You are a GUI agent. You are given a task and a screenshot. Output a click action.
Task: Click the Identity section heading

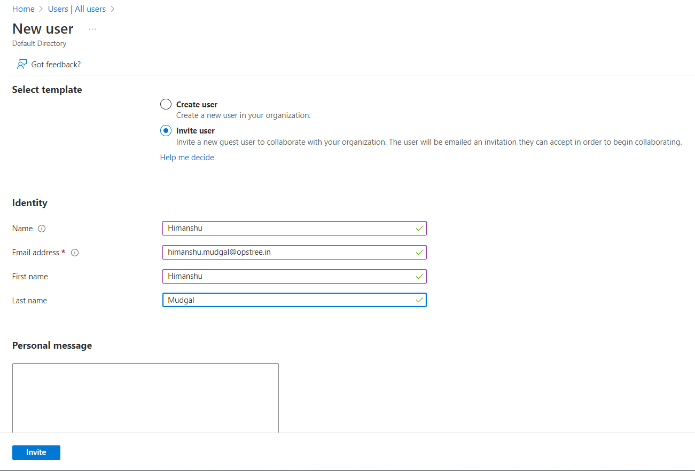30,203
